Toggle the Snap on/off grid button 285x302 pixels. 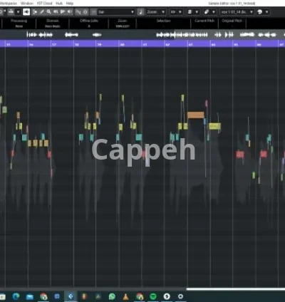click(94, 12)
